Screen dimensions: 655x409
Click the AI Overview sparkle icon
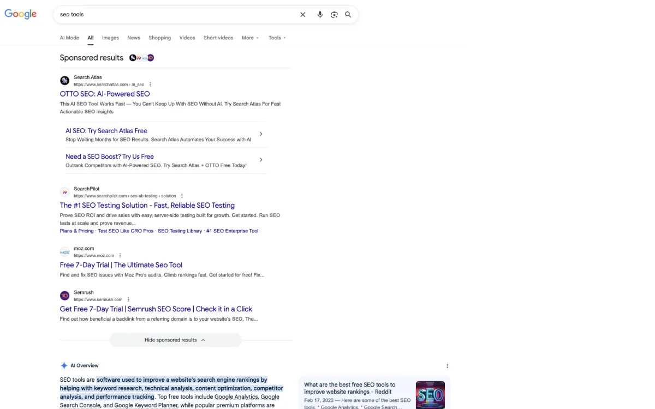tap(63, 365)
